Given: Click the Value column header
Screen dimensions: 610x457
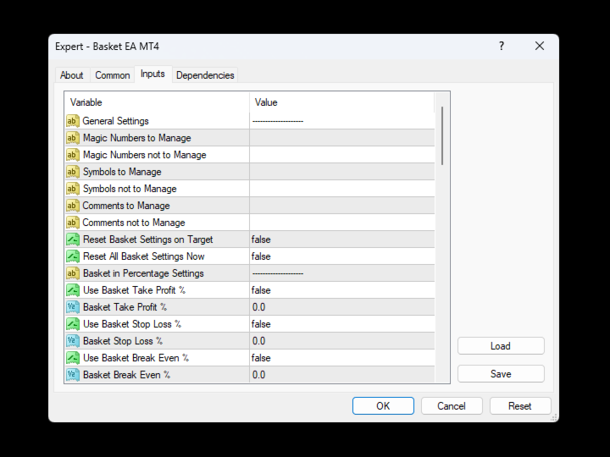Looking at the screenshot, I should pyautogui.click(x=341, y=102).
